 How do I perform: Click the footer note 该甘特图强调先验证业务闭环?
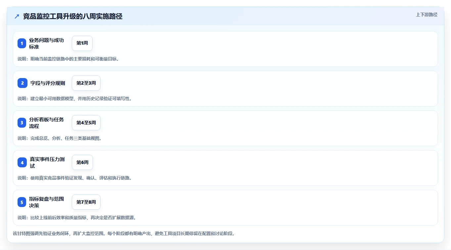(x=124, y=233)
